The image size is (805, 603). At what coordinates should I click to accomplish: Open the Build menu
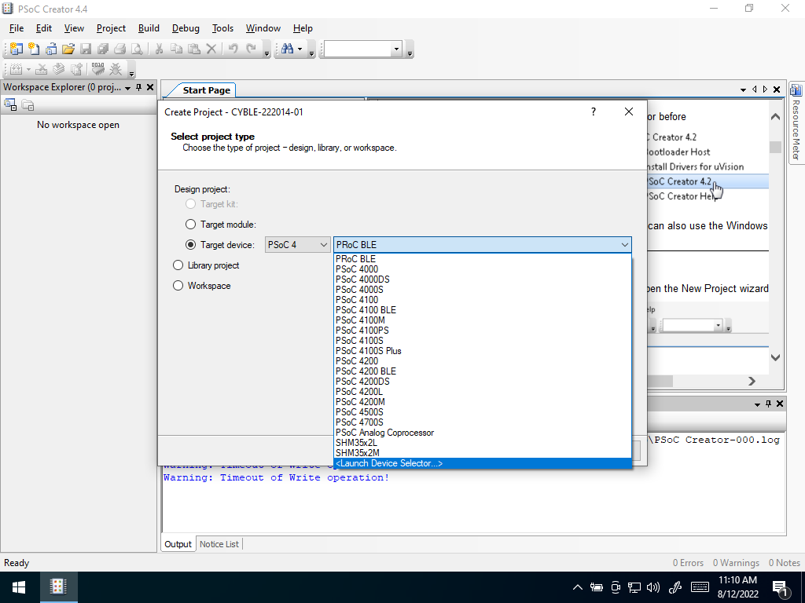click(149, 28)
